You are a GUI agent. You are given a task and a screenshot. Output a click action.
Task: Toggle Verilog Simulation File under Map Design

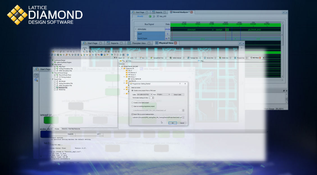point(55,69)
